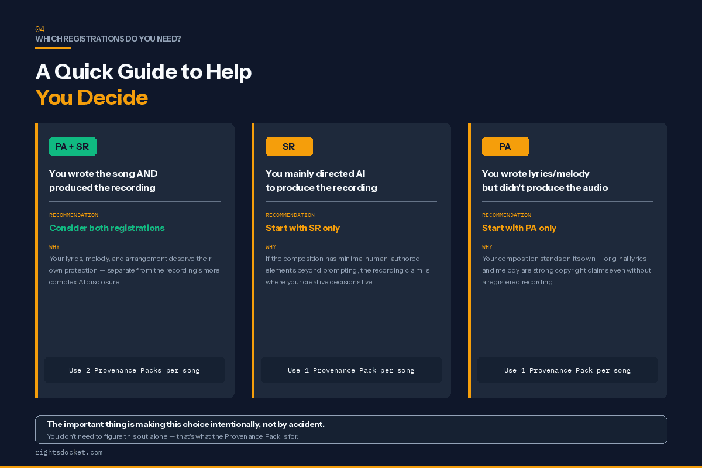Click the RECOMMENDATION label in the SR card
The width and height of the screenshot is (702, 468).
point(290,215)
